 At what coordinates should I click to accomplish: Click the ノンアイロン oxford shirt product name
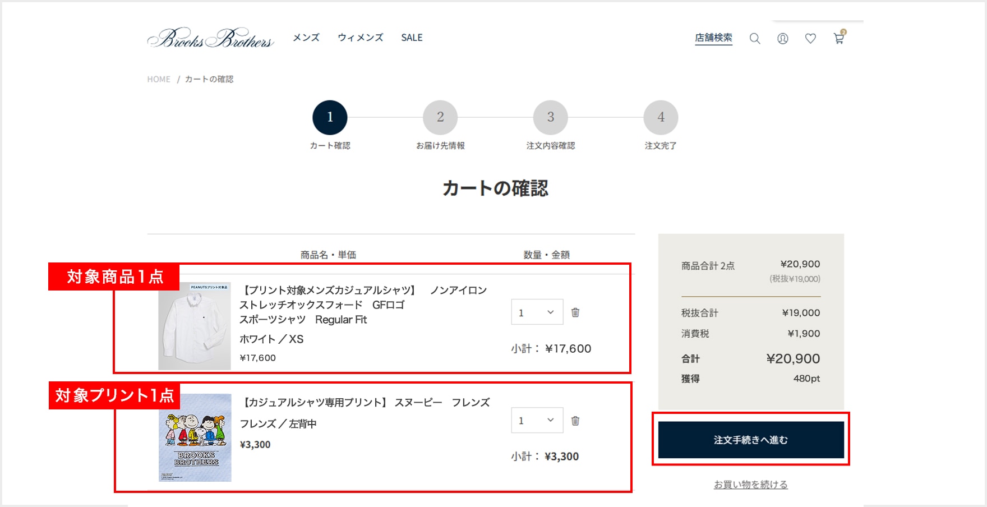(x=363, y=305)
